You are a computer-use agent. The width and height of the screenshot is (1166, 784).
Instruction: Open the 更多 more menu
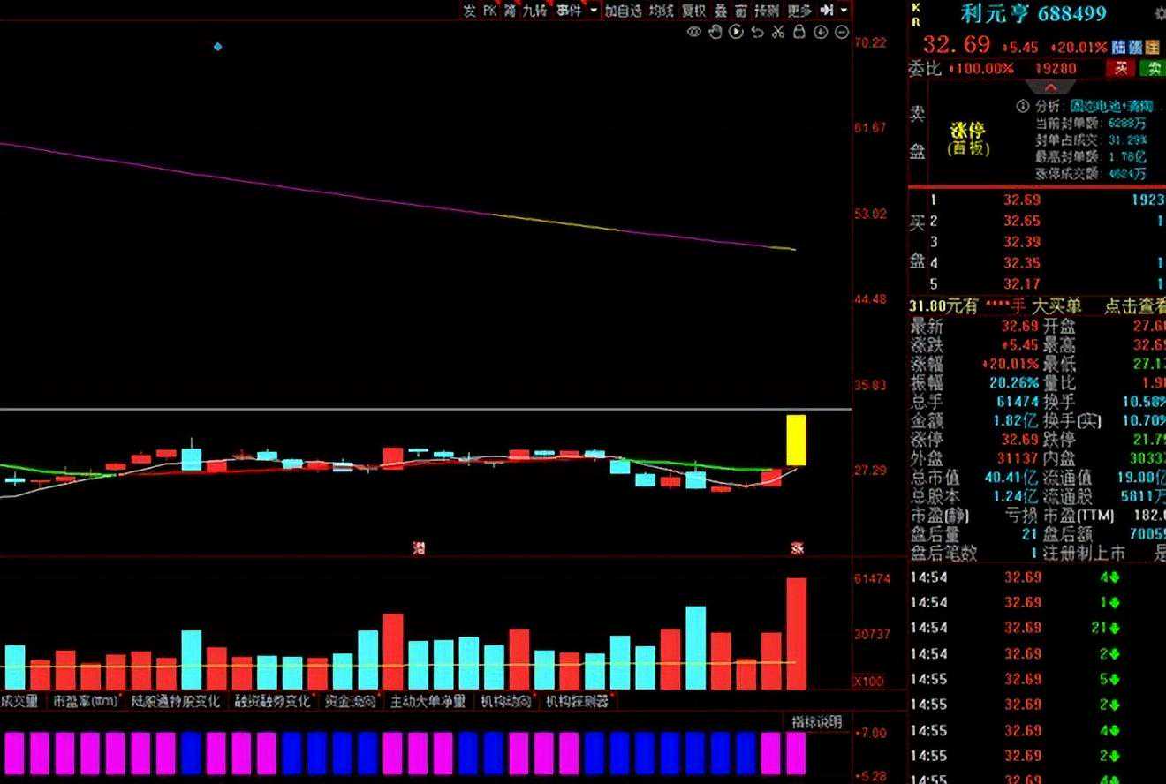click(x=799, y=10)
